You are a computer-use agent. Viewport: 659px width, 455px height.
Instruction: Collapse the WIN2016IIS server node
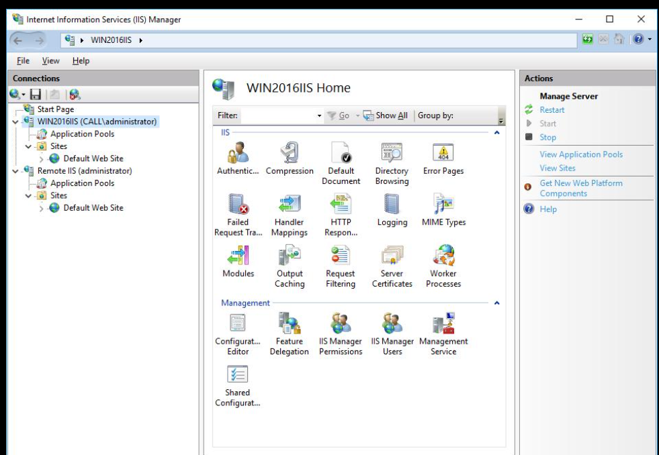pos(15,121)
